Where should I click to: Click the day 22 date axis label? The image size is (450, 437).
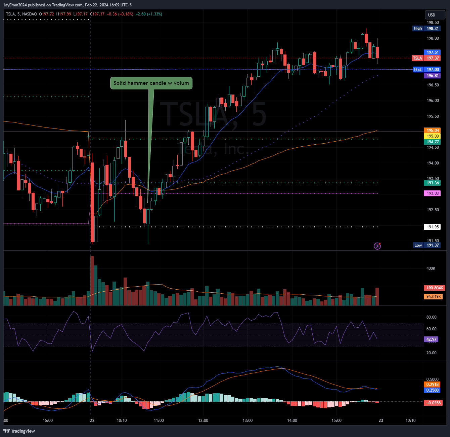pyautogui.click(x=92, y=421)
